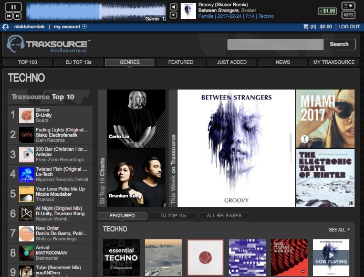Open Fading Lights track cover art
The height and width of the screenshot is (277, 364).
tap(26, 135)
